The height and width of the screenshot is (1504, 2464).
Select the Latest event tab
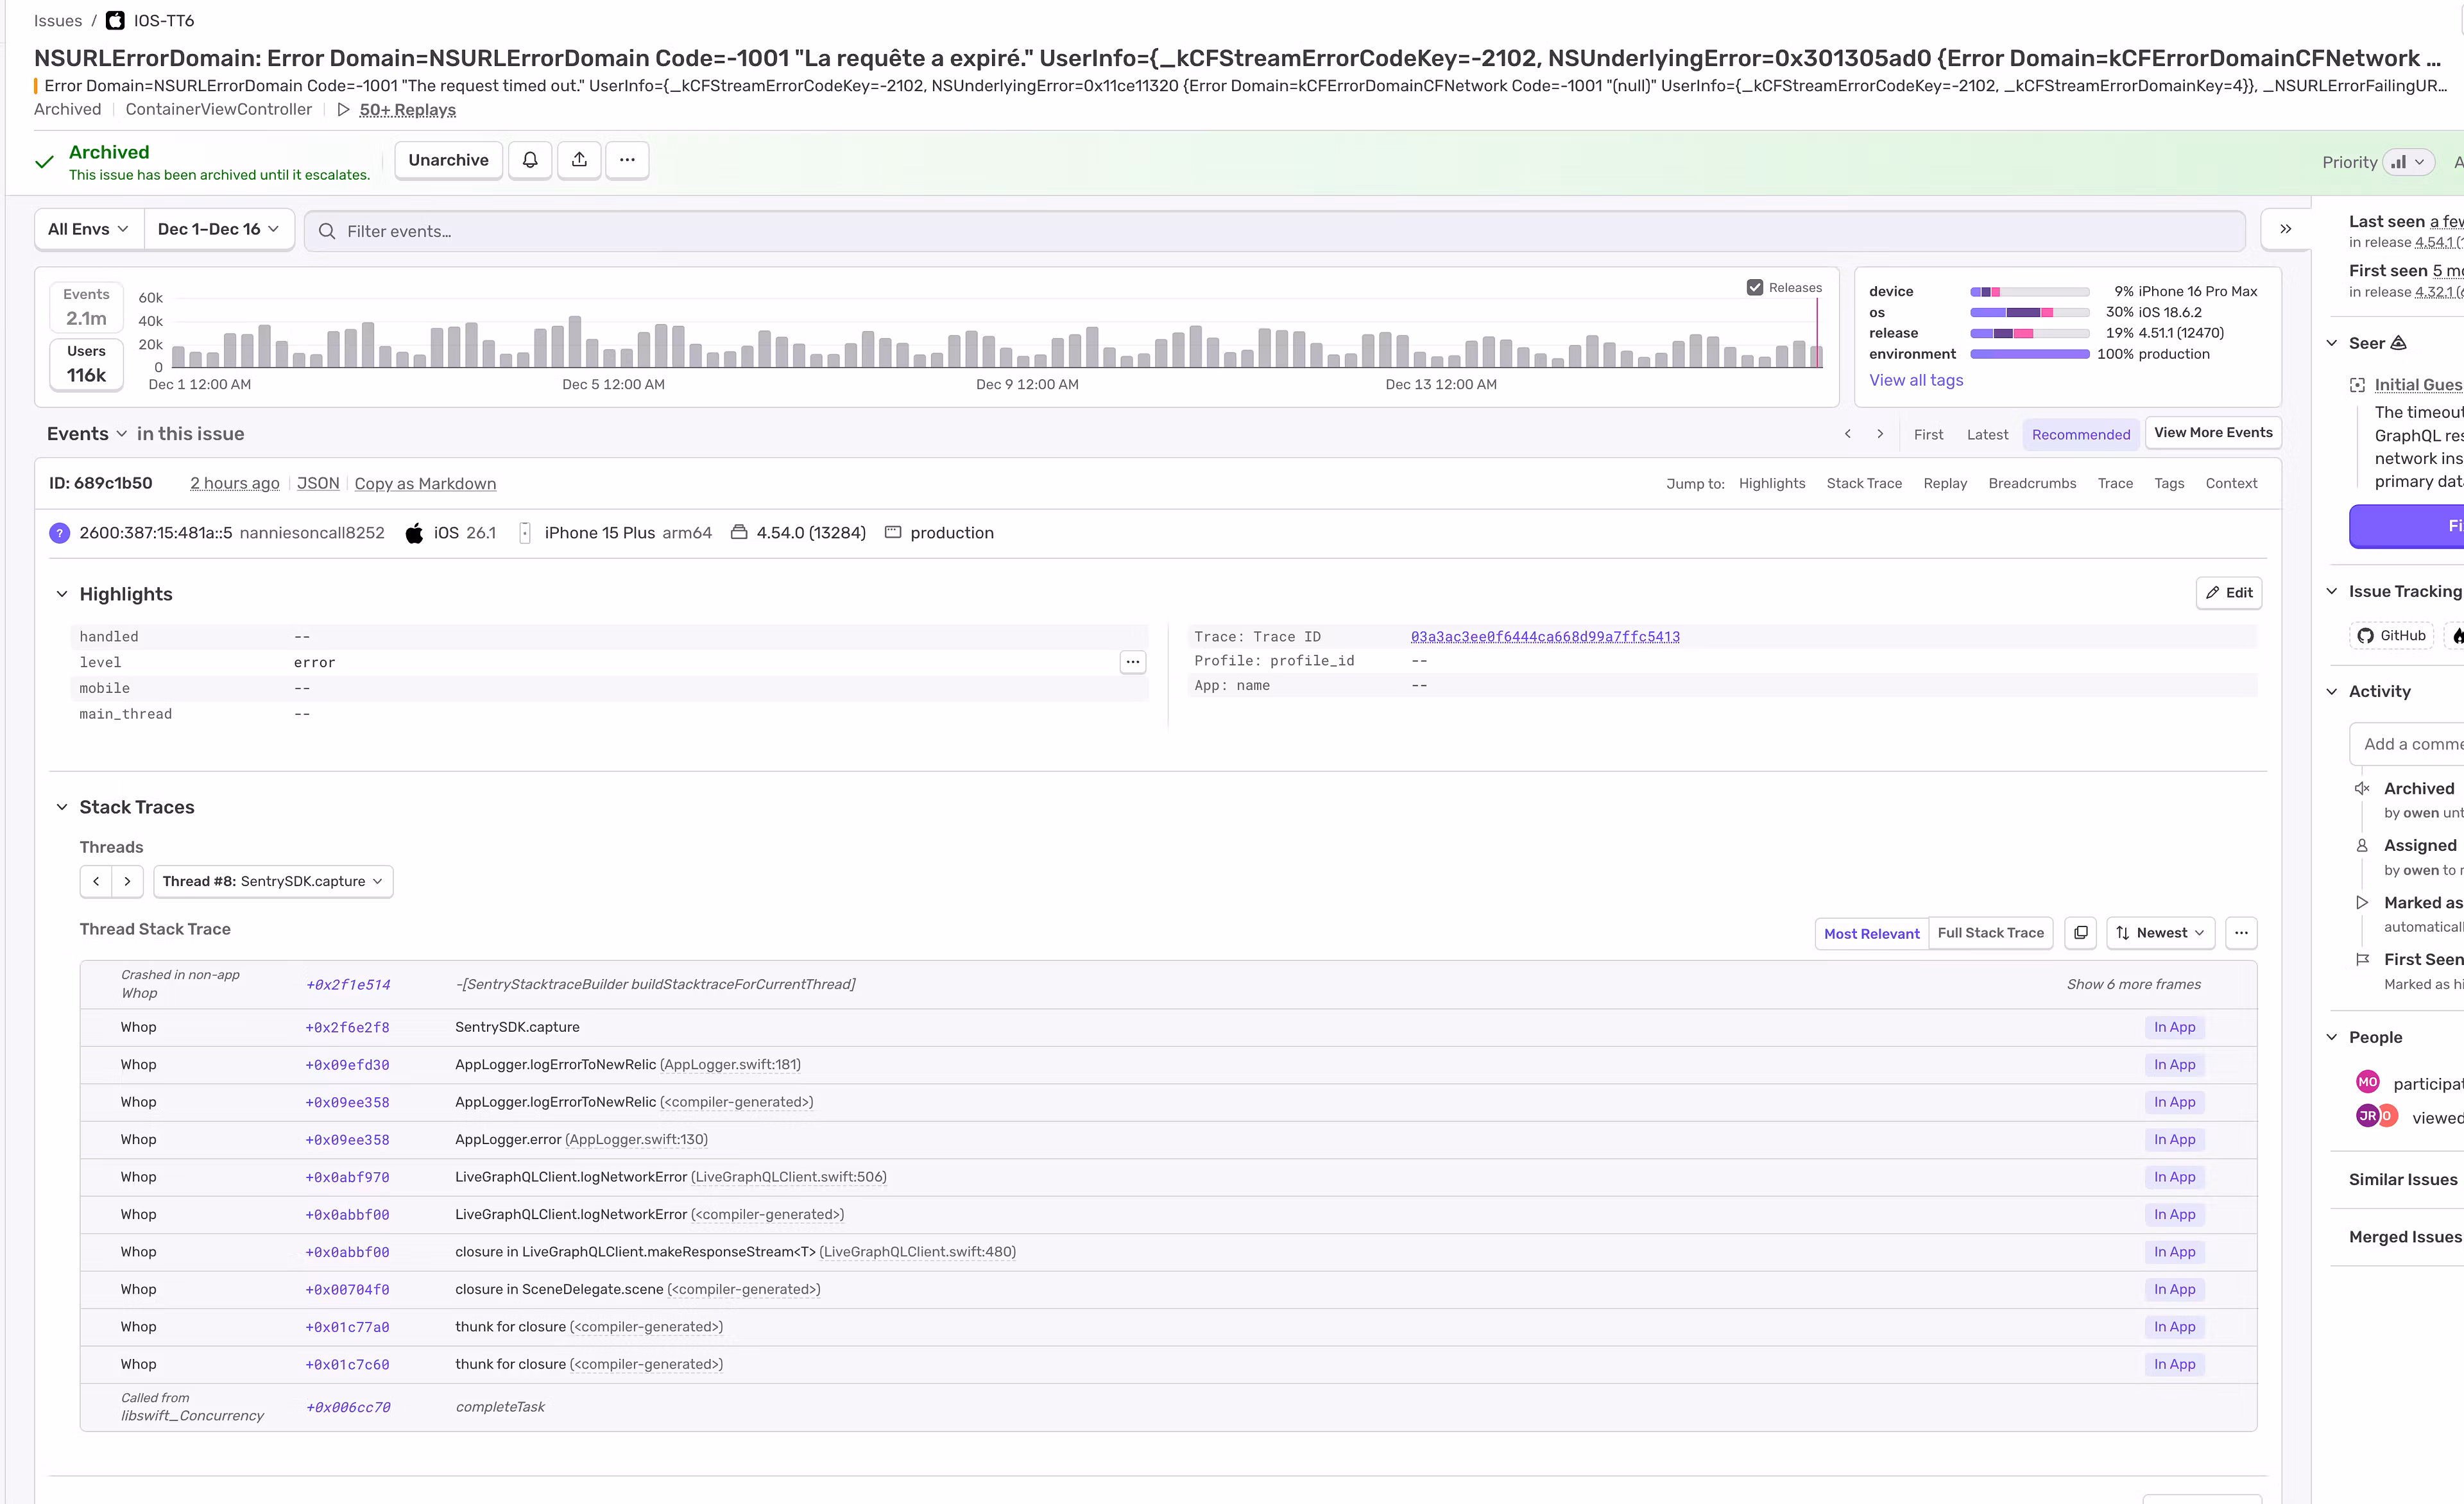click(x=1986, y=434)
